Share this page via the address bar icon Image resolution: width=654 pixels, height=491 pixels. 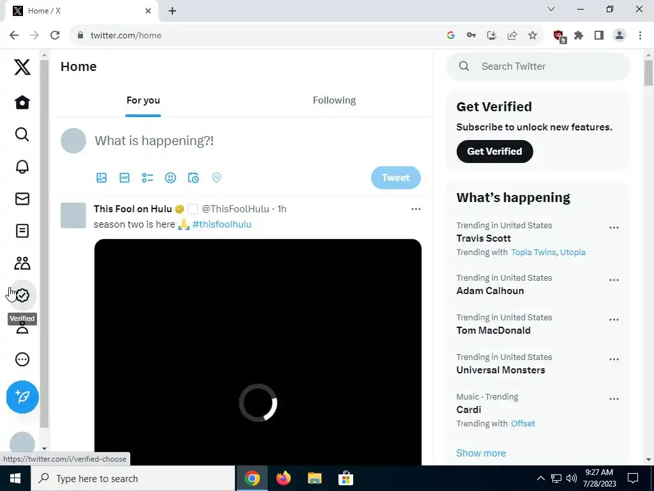pos(512,36)
